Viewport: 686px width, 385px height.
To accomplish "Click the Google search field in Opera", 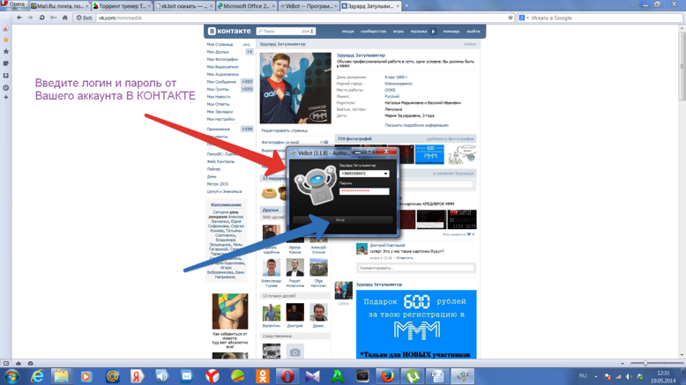I will tap(606, 18).
